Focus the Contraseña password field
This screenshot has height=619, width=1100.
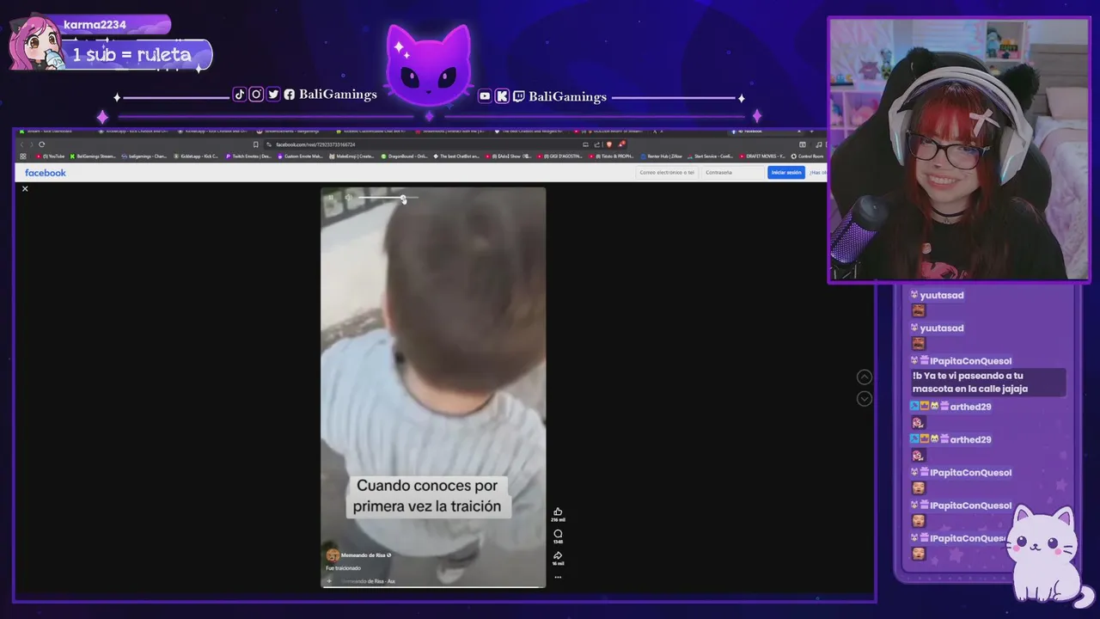732,173
